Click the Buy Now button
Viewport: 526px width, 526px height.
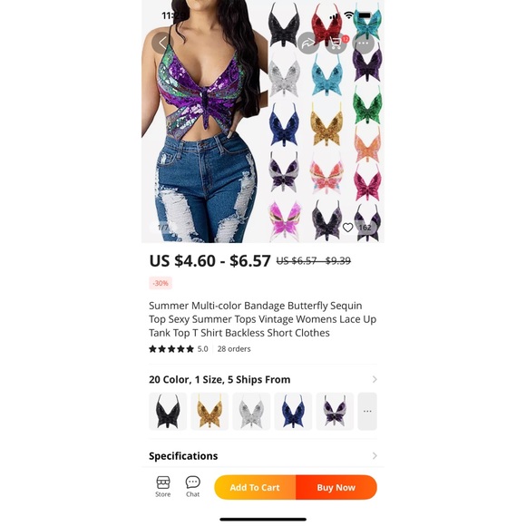[336, 487]
